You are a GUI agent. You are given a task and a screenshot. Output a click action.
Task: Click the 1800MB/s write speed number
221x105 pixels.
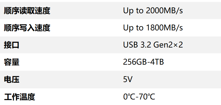(164, 28)
